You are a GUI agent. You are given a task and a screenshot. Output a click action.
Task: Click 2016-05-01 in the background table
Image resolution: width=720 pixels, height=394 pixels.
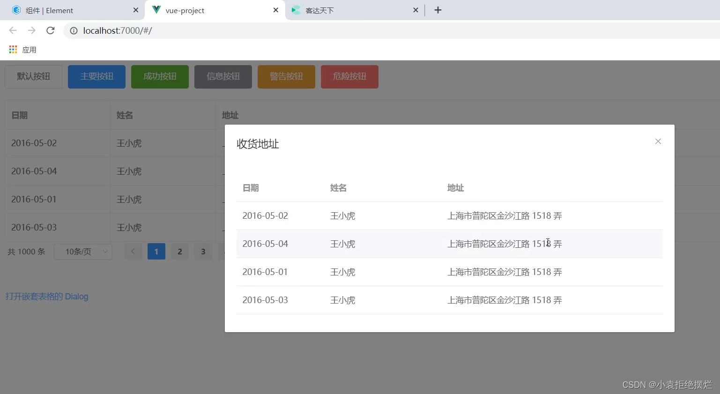[34, 200]
